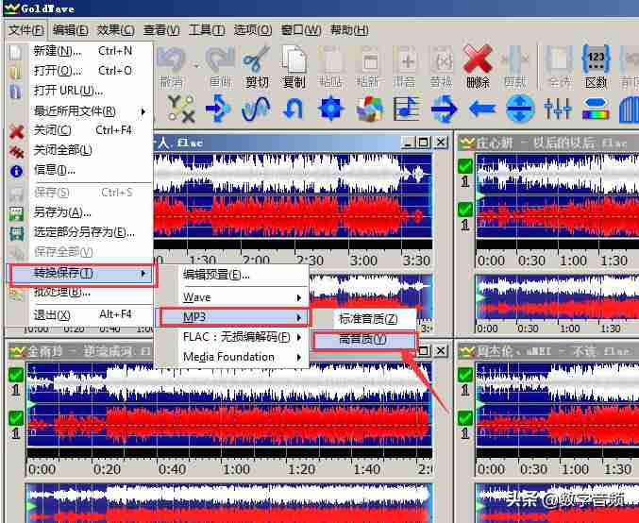The height and width of the screenshot is (523, 639).
Task: Open the 窗口(W) menu
Action: (301, 30)
